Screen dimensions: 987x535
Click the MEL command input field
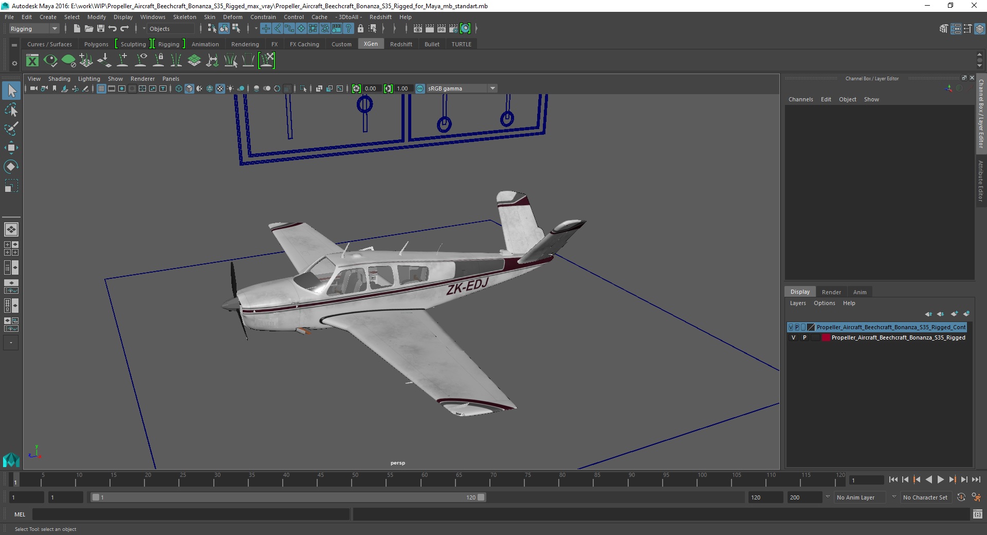pyautogui.click(x=191, y=514)
